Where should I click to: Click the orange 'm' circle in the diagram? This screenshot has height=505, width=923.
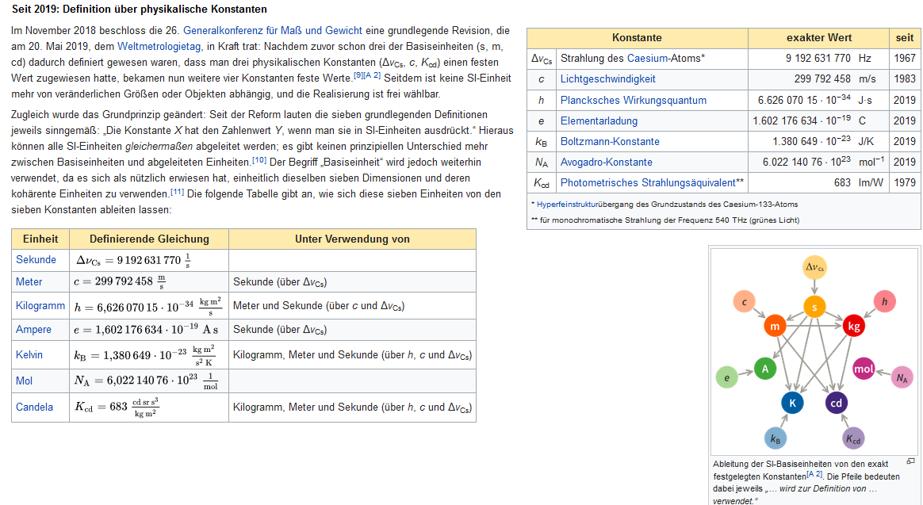point(775,326)
